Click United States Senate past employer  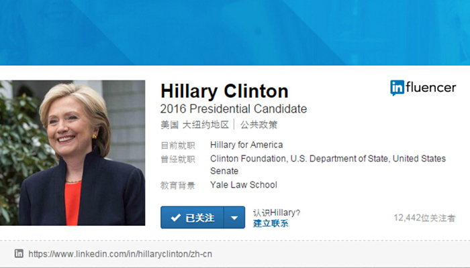click(x=328, y=165)
